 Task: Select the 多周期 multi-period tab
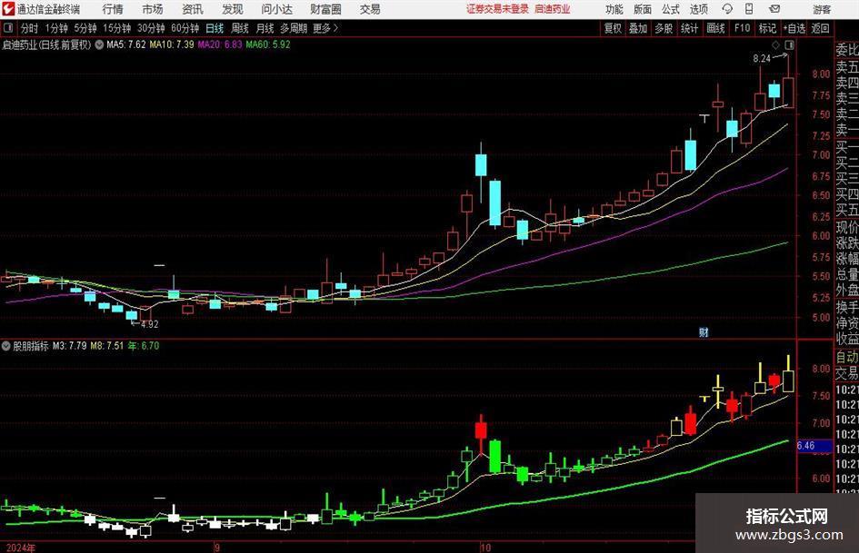294,28
